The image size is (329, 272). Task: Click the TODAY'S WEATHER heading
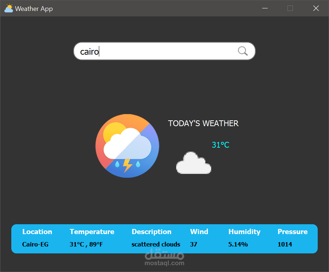(203, 123)
